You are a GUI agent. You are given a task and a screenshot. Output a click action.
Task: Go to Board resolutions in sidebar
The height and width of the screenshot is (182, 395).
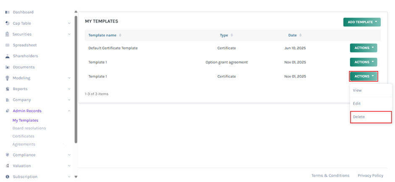click(29, 128)
